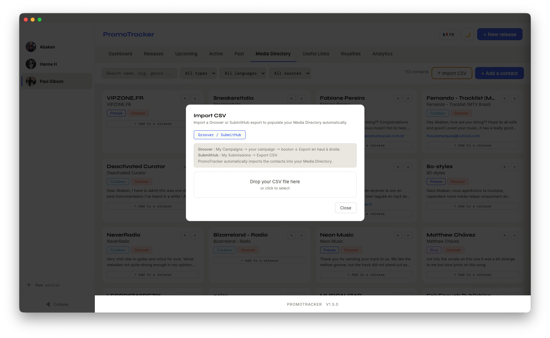Image resolution: width=550 pixels, height=338 pixels.
Task: Delete the Bizarreland - Radio contact
Action: (301, 236)
